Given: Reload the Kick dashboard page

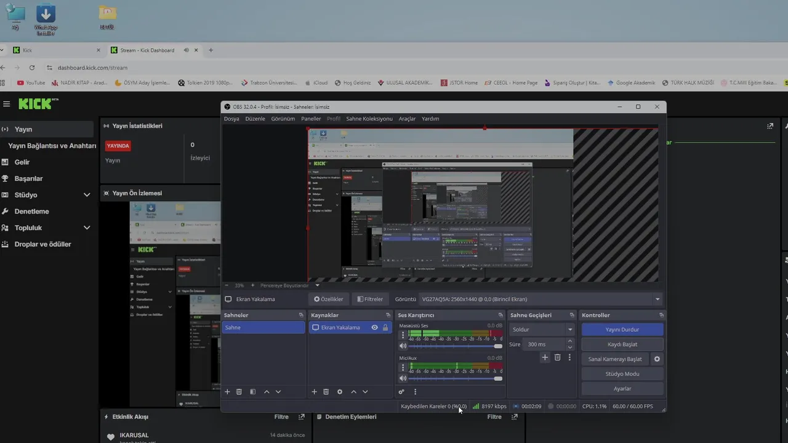Looking at the screenshot, I should click(32, 68).
